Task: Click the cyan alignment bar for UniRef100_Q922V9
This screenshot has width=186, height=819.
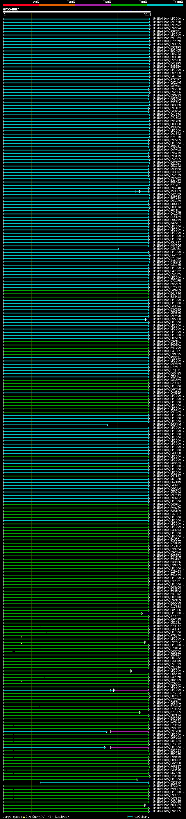Action: coord(95,783)
